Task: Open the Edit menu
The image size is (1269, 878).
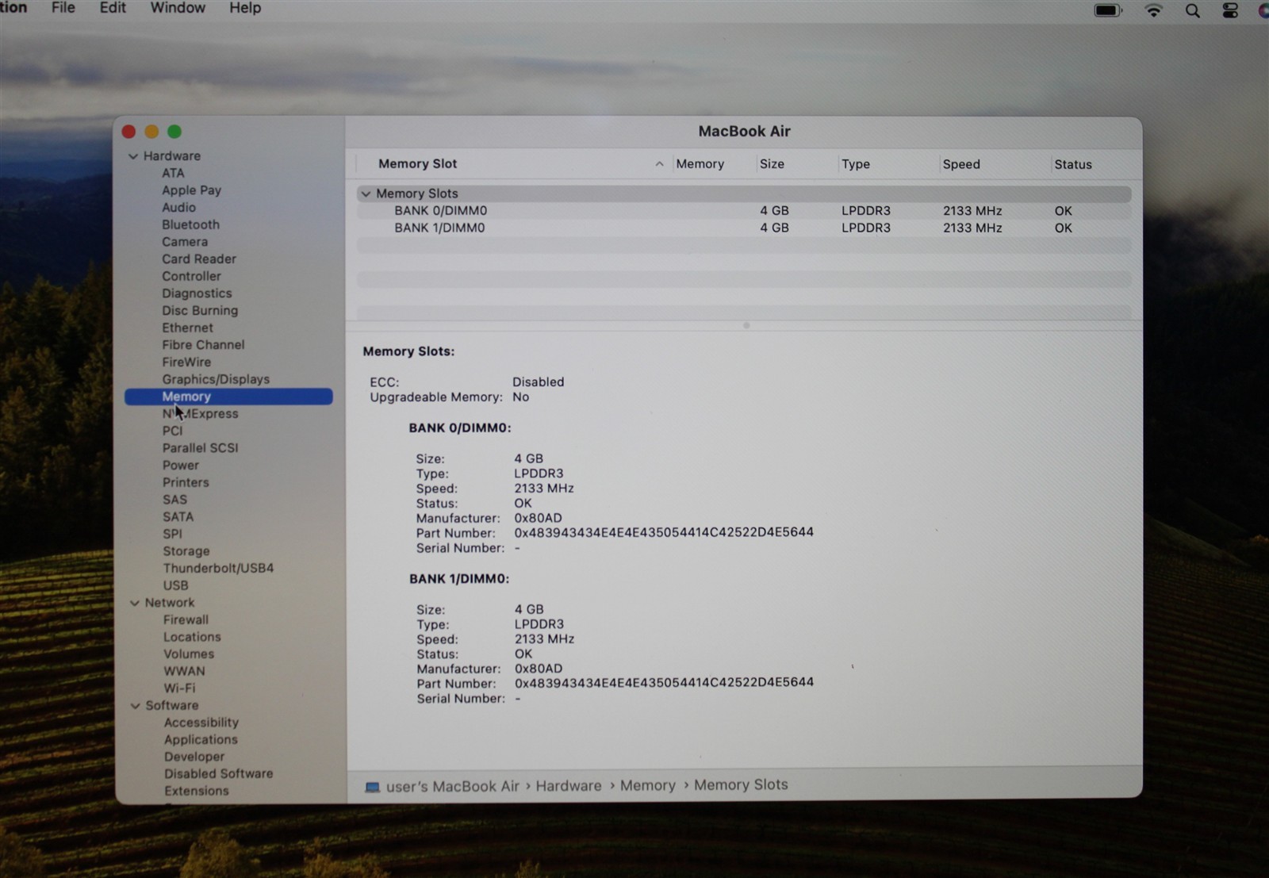Action: click(113, 8)
